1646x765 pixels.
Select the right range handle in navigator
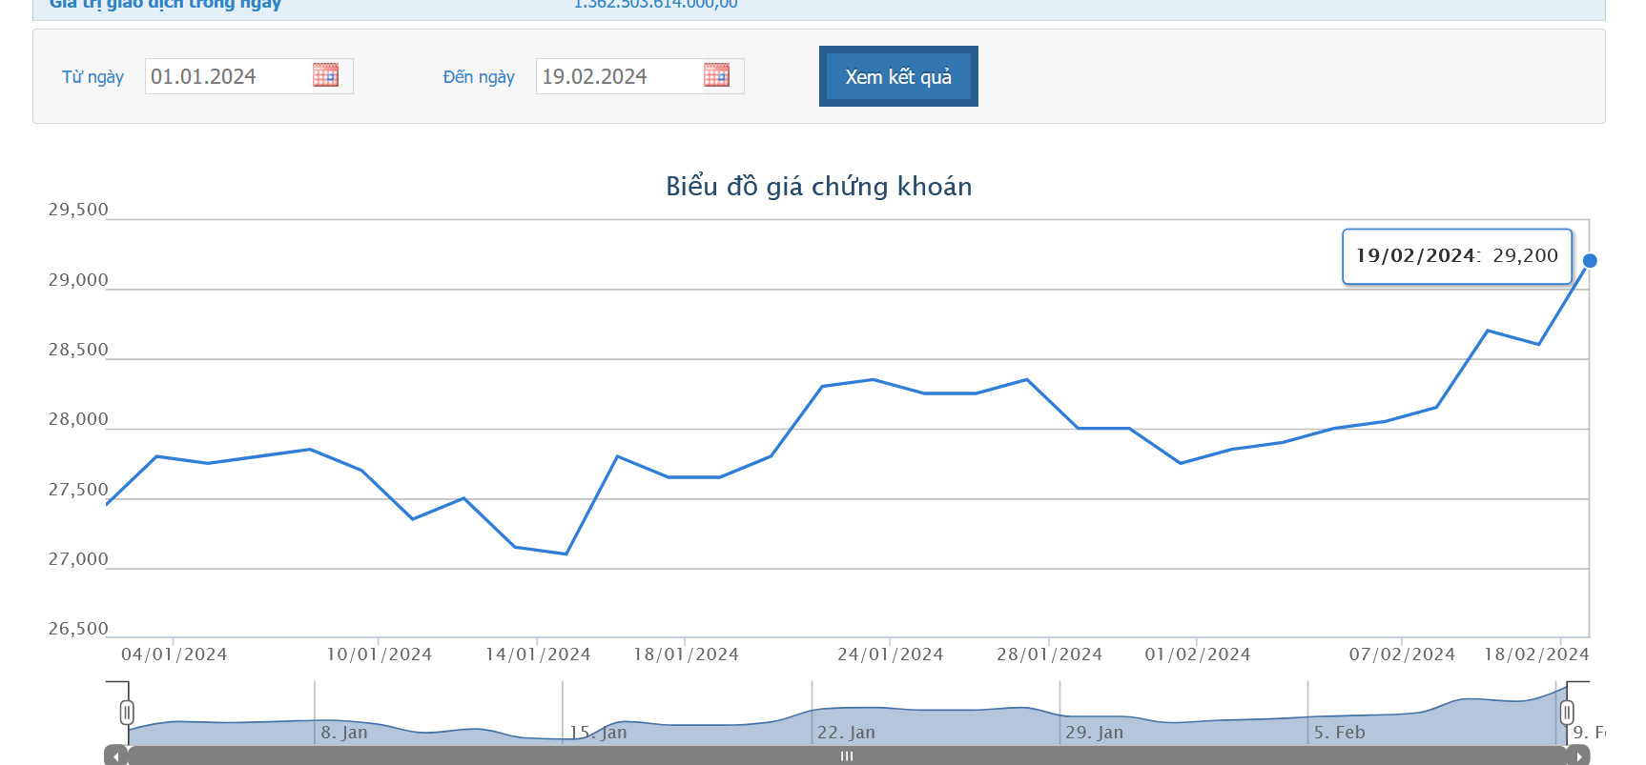(x=1567, y=713)
